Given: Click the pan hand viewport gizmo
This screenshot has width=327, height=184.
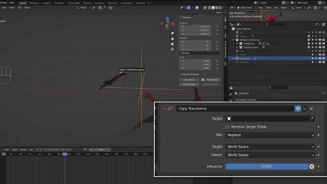Looking at the screenshot, I should click(172, 39).
